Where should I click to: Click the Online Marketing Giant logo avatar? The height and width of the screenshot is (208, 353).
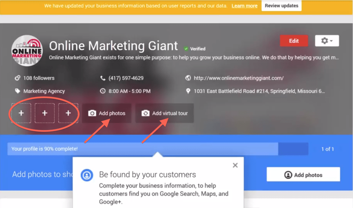pyautogui.click(x=27, y=51)
